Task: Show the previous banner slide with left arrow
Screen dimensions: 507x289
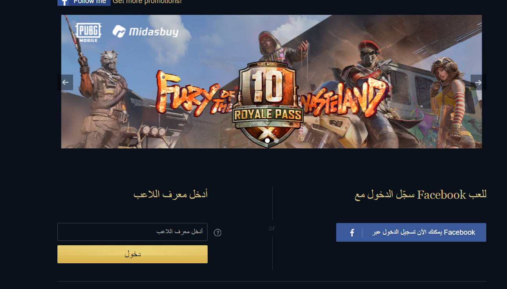Action: coord(65,82)
